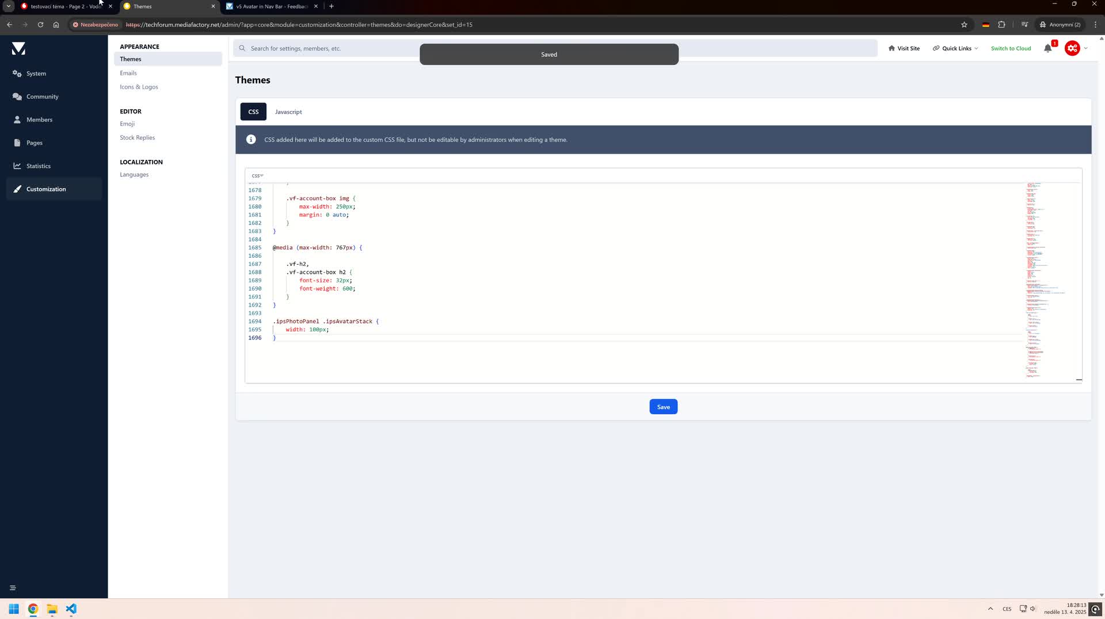Switch to the CSS tab
The width and height of the screenshot is (1105, 619).
tap(253, 112)
